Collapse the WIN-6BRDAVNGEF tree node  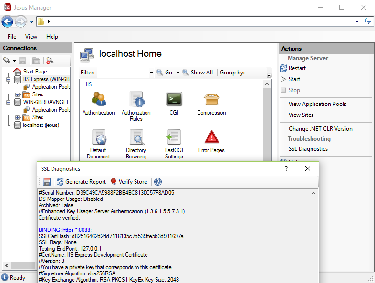(x=9, y=102)
